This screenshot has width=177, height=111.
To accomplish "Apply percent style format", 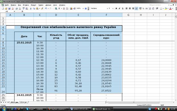I will pyautogui.click(x=143, y=9).
